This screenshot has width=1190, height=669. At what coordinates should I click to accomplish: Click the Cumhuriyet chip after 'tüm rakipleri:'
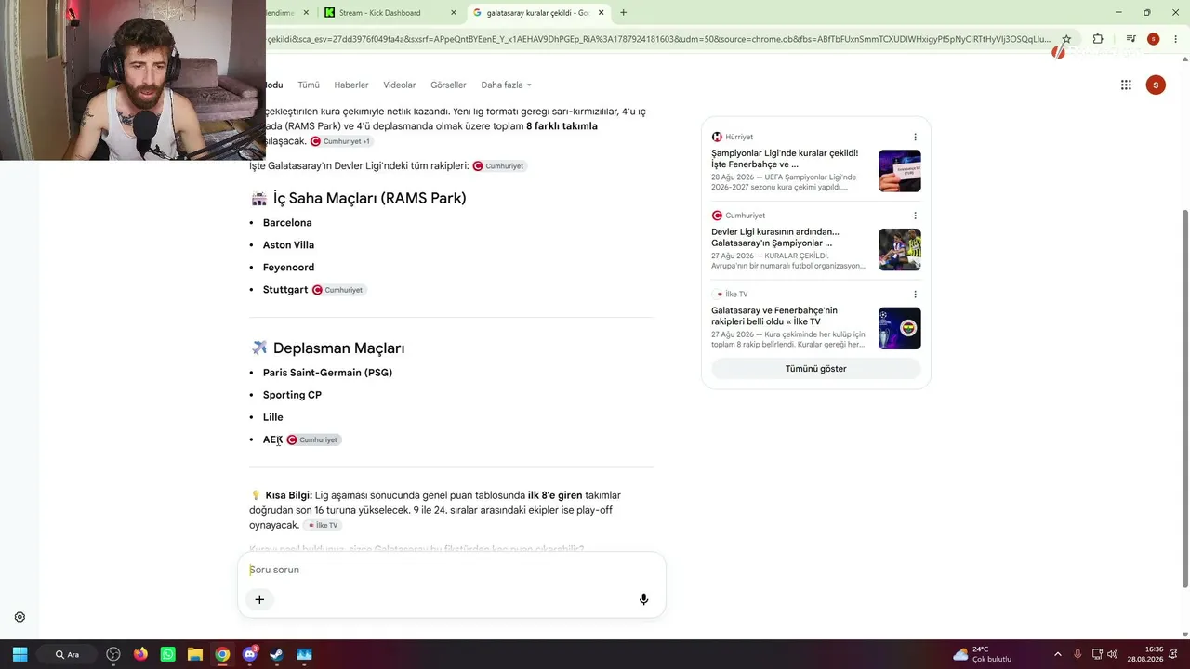pos(499,166)
